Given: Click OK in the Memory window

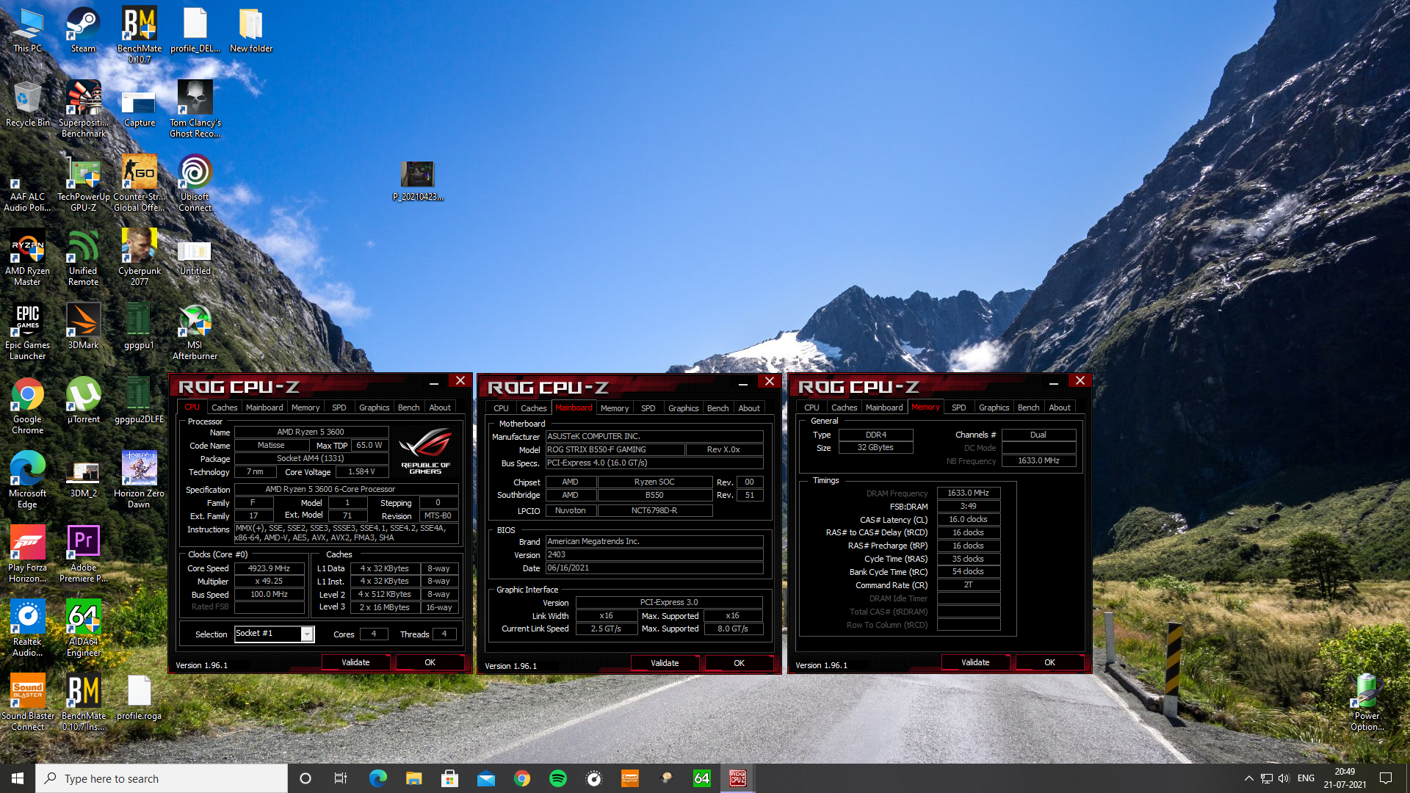Looking at the screenshot, I should point(1049,662).
